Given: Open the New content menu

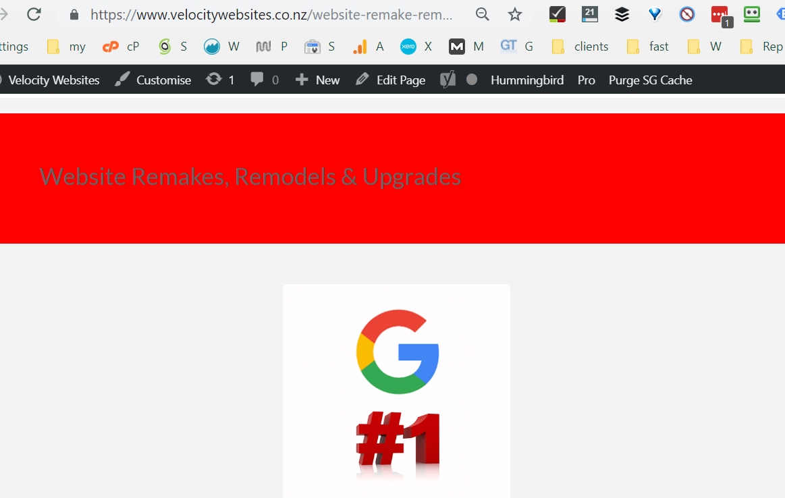Looking at the screenshot, I should pos(318,80).
